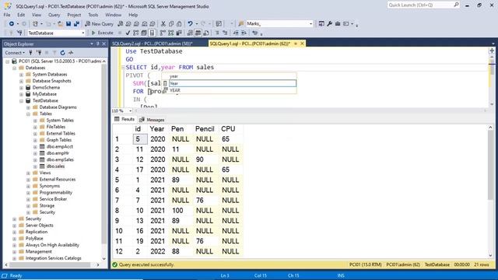Open the File menu
The height and width of the screenshot is (280, 498).
[7, 15]
